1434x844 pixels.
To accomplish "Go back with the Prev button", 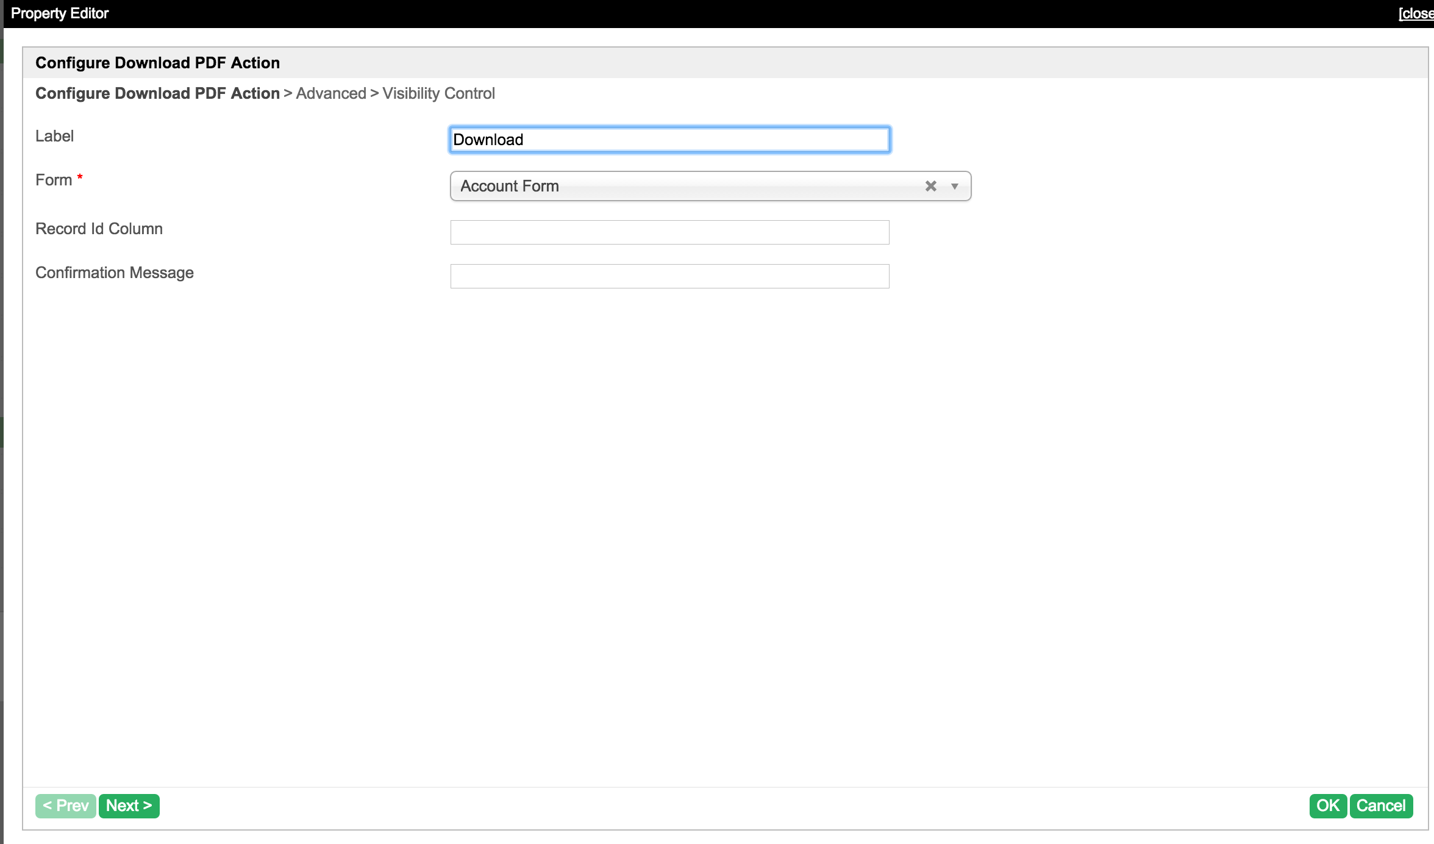I will tap(66, 806).
